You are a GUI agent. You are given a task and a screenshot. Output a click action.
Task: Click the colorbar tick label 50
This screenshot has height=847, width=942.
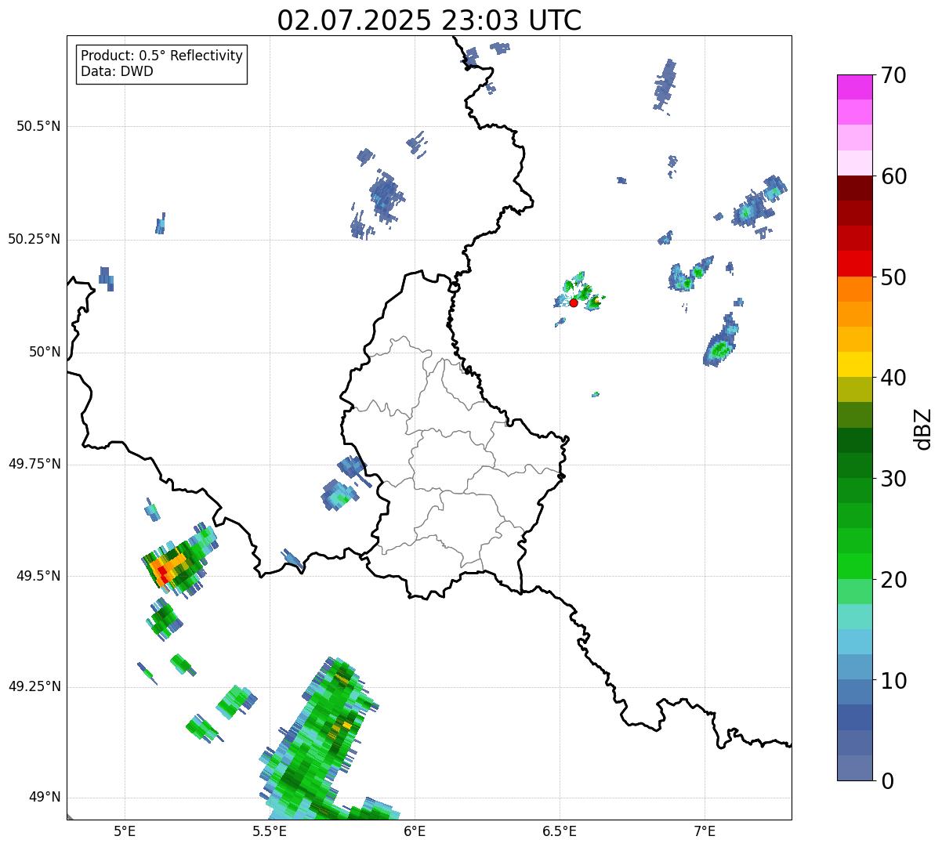coord(894,277)
